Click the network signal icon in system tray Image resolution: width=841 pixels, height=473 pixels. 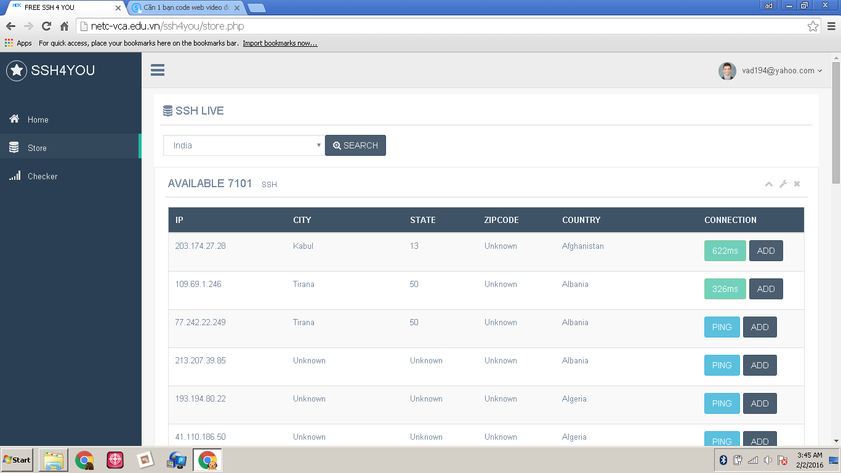click(x=753, y=460)
